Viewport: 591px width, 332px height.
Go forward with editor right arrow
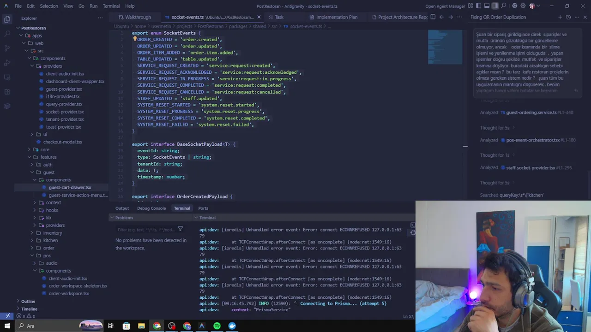(x=451, y=17)
